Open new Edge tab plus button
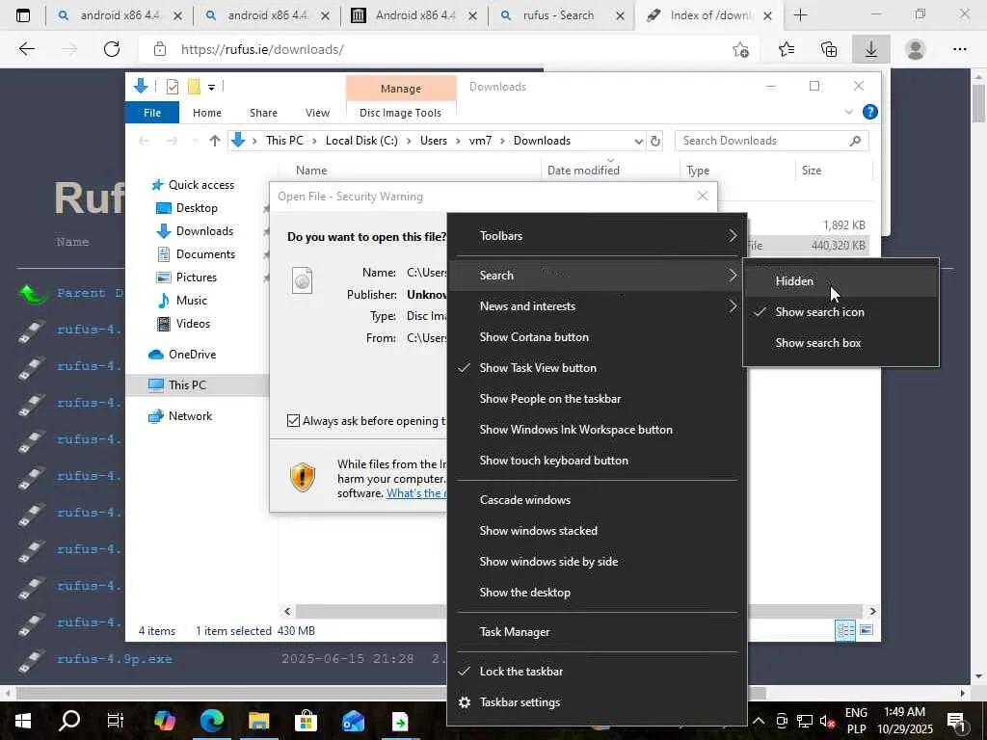The image size is (987, 740). [x=801, y=15]
